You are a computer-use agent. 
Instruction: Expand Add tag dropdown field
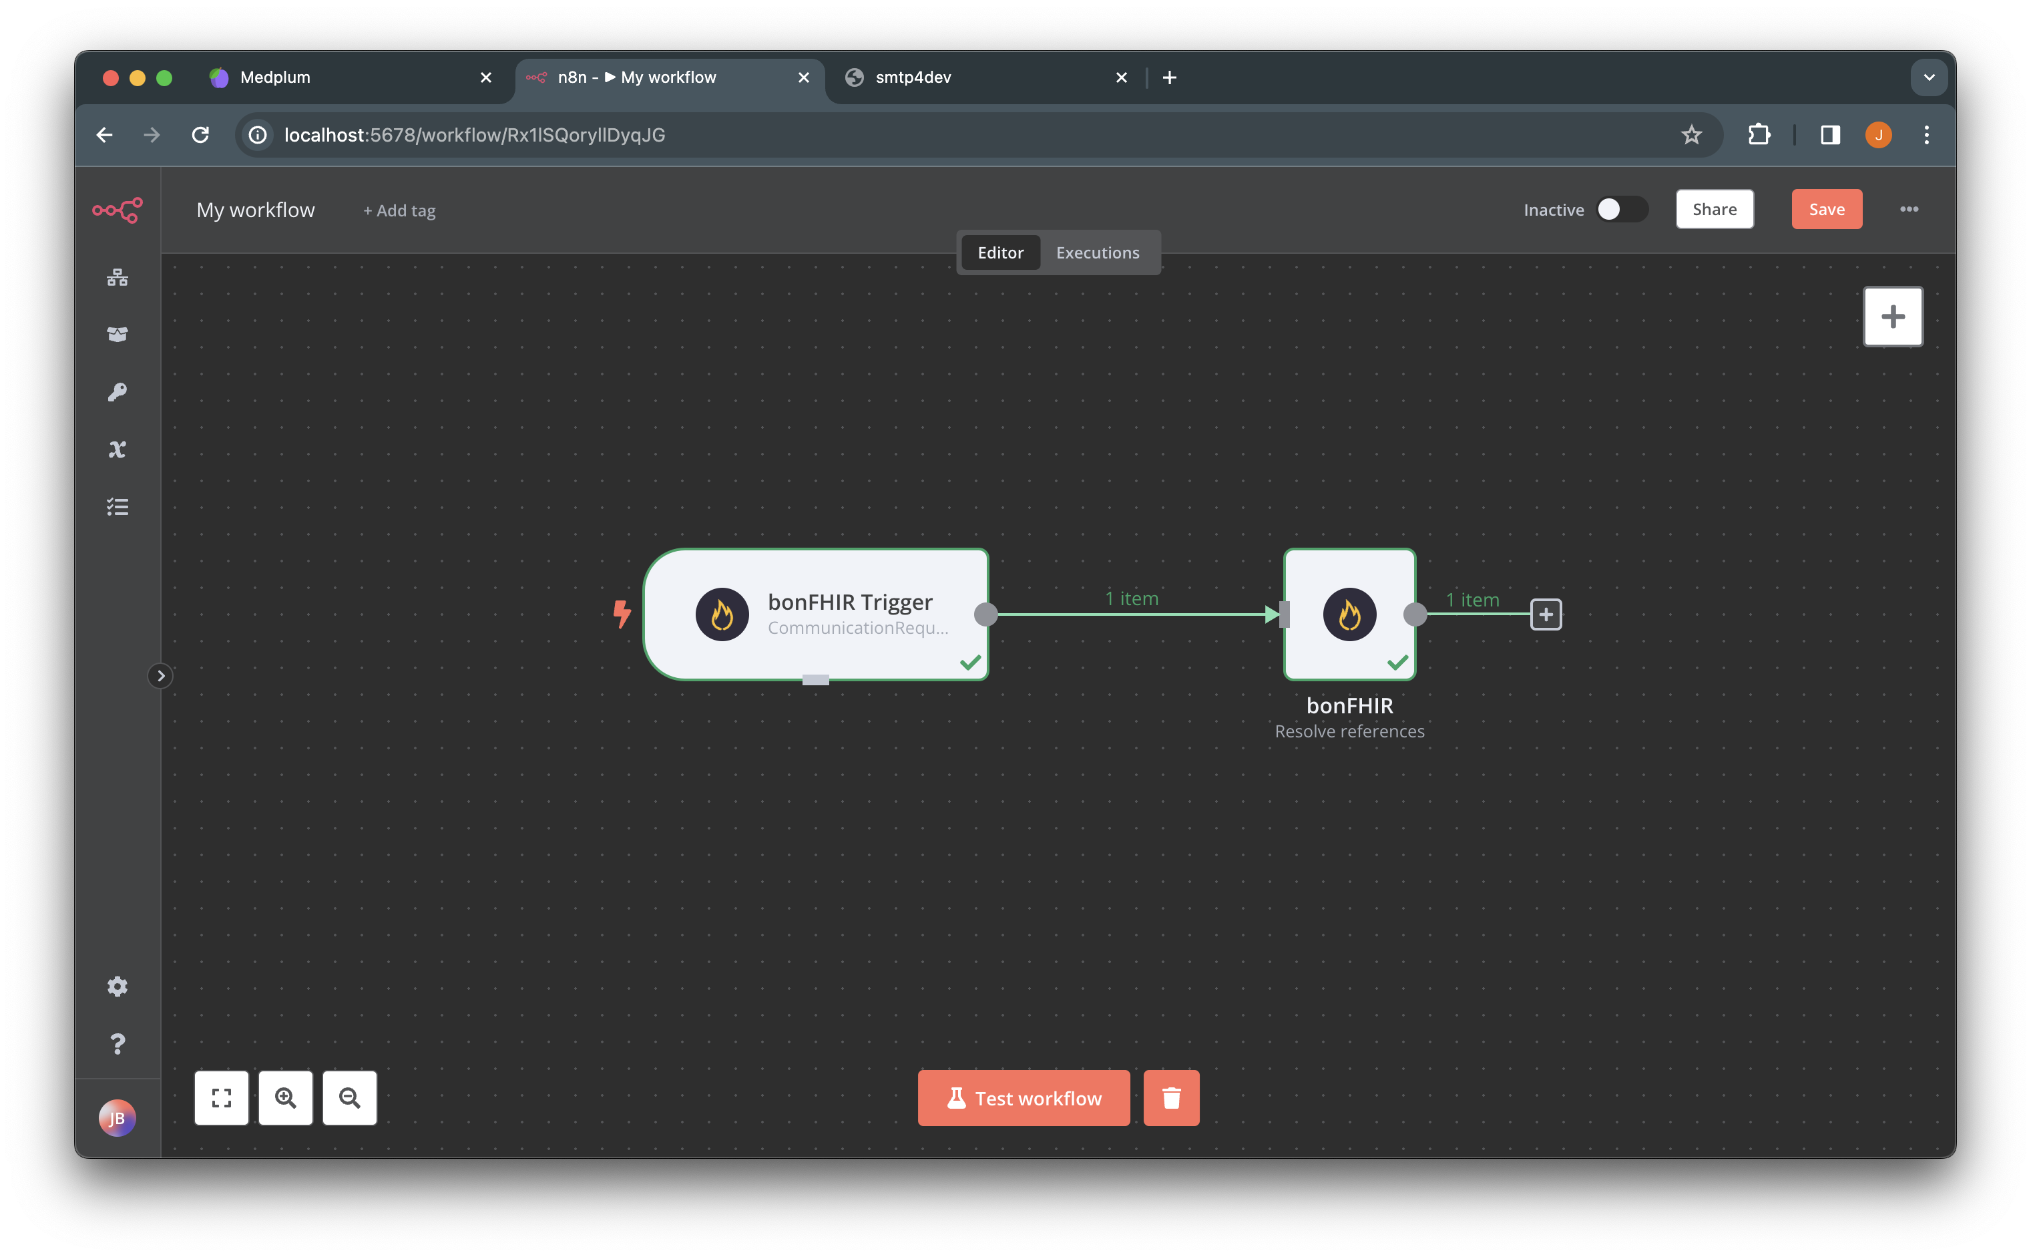tap(399, 210)
